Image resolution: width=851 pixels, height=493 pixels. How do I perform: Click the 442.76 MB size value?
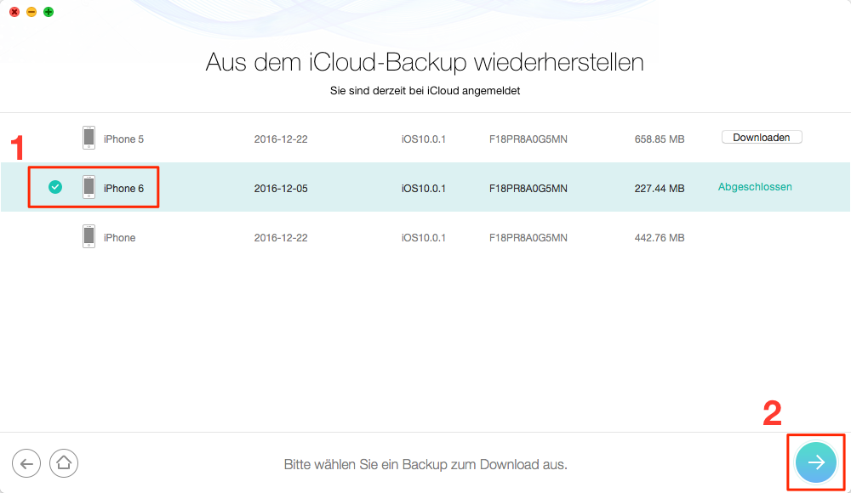[x=660, y=238]
